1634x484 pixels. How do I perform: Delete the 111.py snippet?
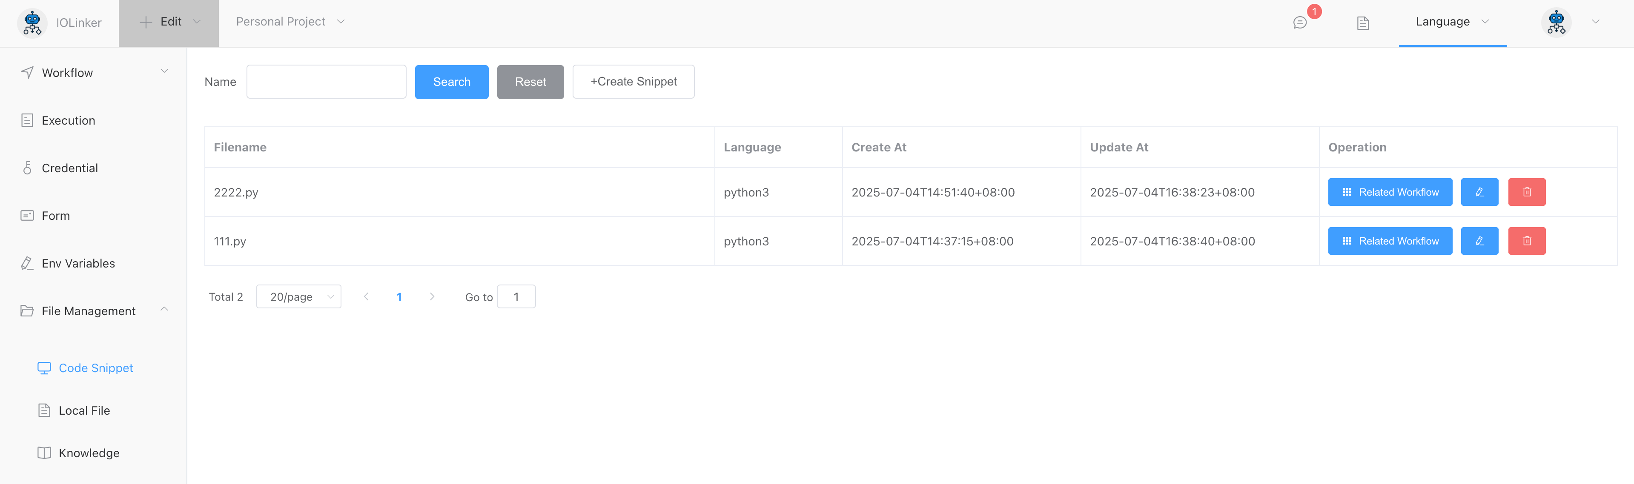[1526, 241]
